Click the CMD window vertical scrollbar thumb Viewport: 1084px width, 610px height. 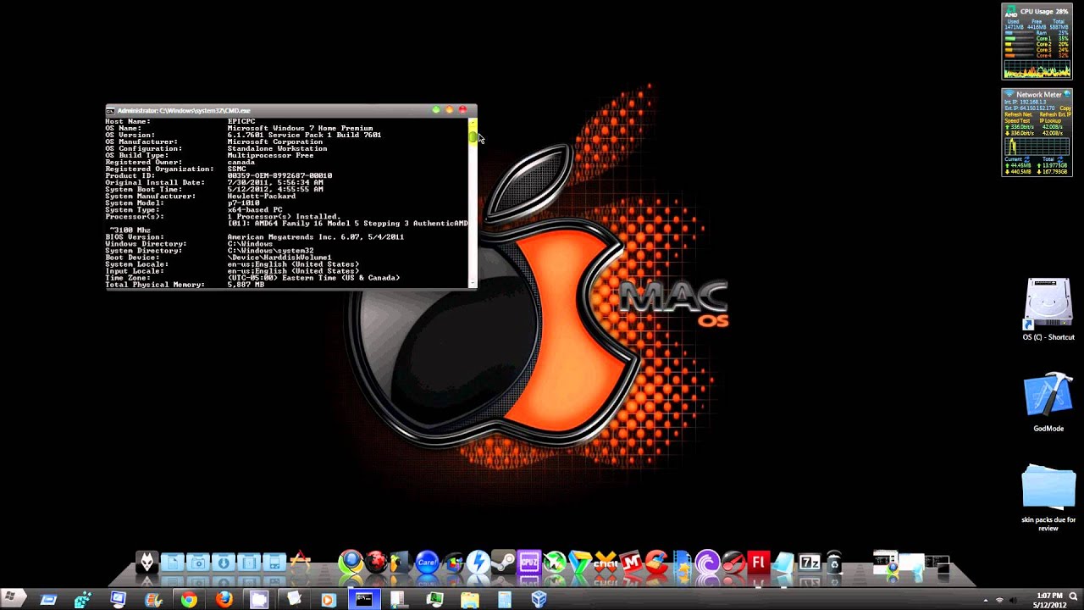[x=473, y=136]
